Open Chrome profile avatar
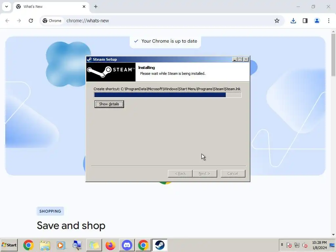 pyautogui.click(x=317, y=21)
